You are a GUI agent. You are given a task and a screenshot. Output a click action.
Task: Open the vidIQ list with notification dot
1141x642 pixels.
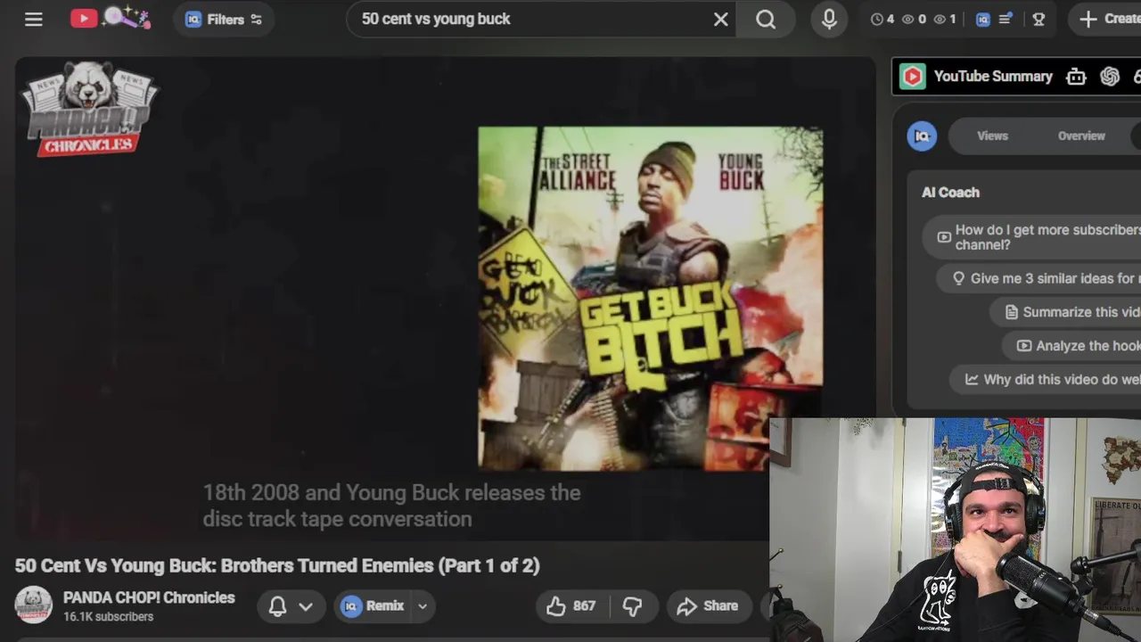pos(1006,19)
